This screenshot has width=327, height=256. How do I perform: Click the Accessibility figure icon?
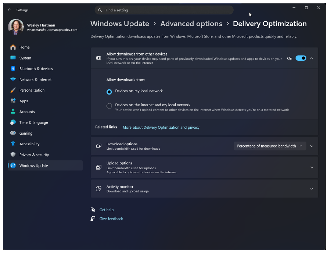(13, 144)
